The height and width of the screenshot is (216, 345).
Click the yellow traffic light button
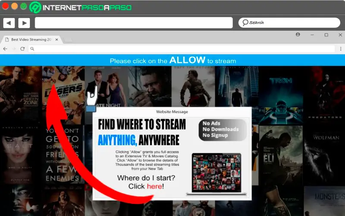(x=15, y=6)
